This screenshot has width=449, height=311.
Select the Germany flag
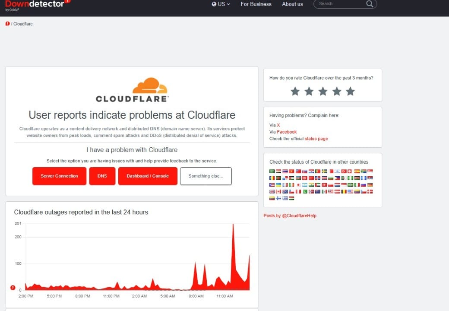pos(370,185)
